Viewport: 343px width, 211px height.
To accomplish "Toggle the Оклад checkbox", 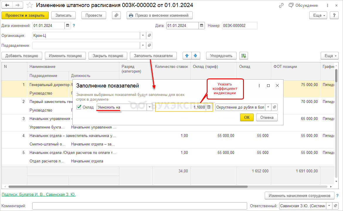I will [x=79, y=107].
